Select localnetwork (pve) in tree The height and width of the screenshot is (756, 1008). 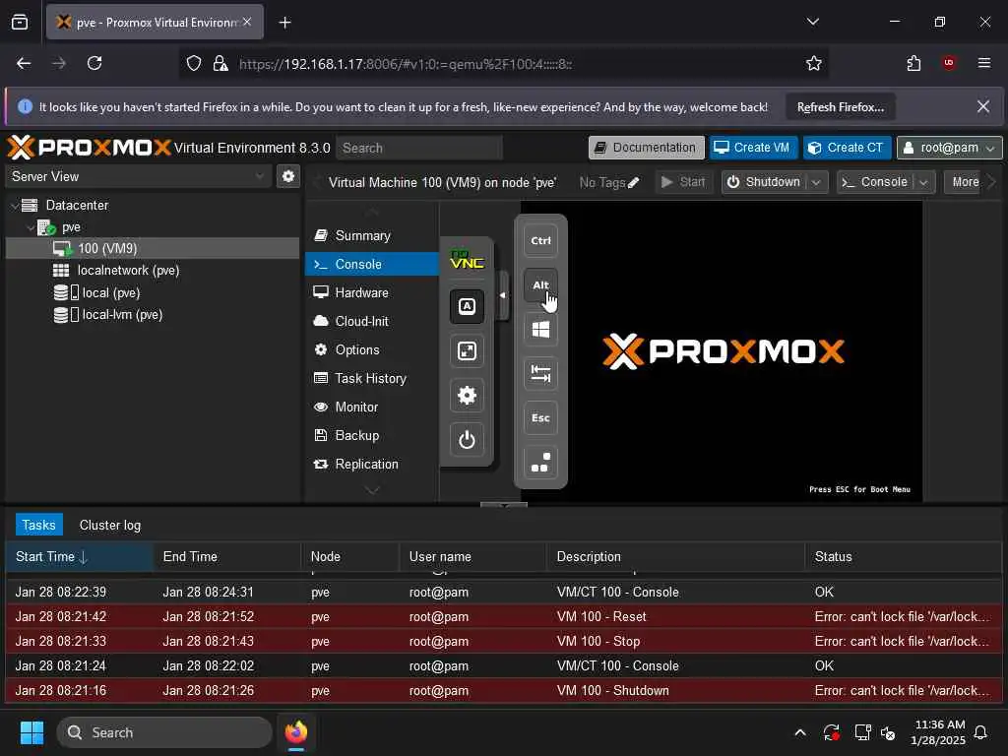pos(153,270)
